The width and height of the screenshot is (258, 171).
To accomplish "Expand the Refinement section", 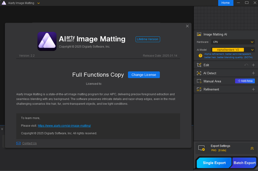I will point(253,89).
